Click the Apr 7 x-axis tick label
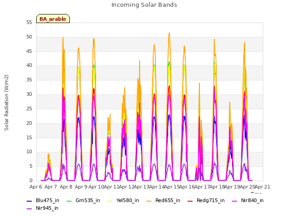Screen dimensions: 290x217 [x=51, y=187]
